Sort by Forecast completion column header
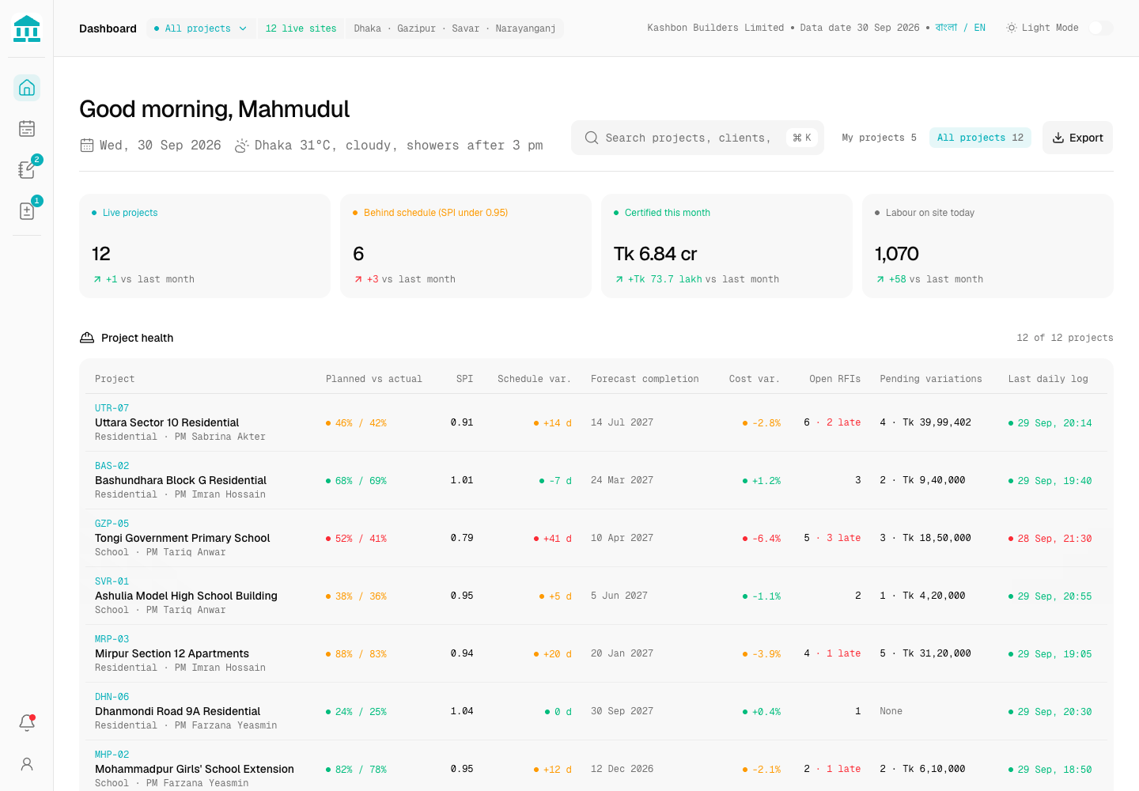Viewport: 1139px width, 791px height. pyautogui.click(x=645, y=379)
